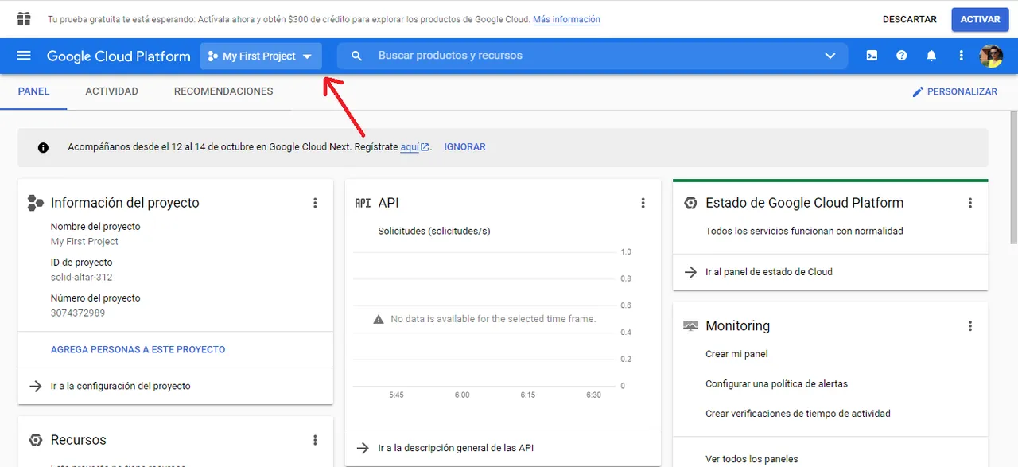Open the Más información link
The height and width of the screenshot is (467, 1018).
(x=566, y=19)
